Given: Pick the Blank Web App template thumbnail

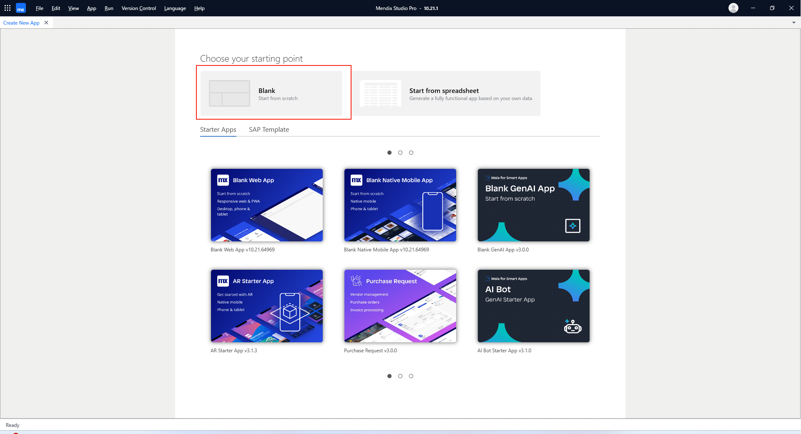Looking at the screenshot, I should pyautogui.click(x=267, y=205).
